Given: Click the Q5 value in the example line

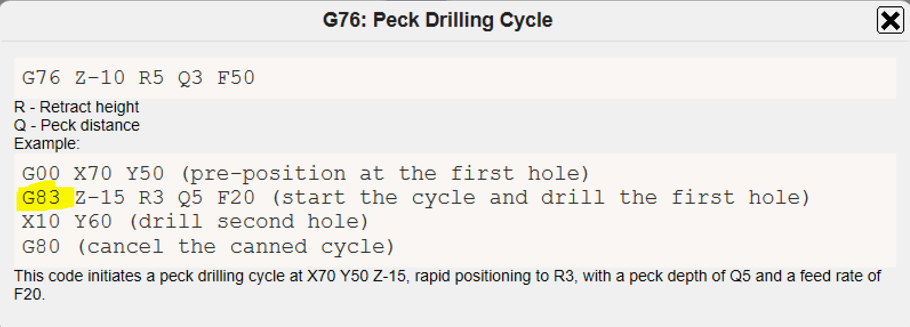Looking at the screenshot, I should tap(190, 197).
